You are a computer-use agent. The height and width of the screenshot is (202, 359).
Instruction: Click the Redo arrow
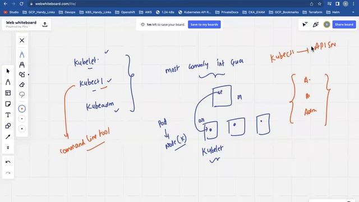(x=8, y=173)
